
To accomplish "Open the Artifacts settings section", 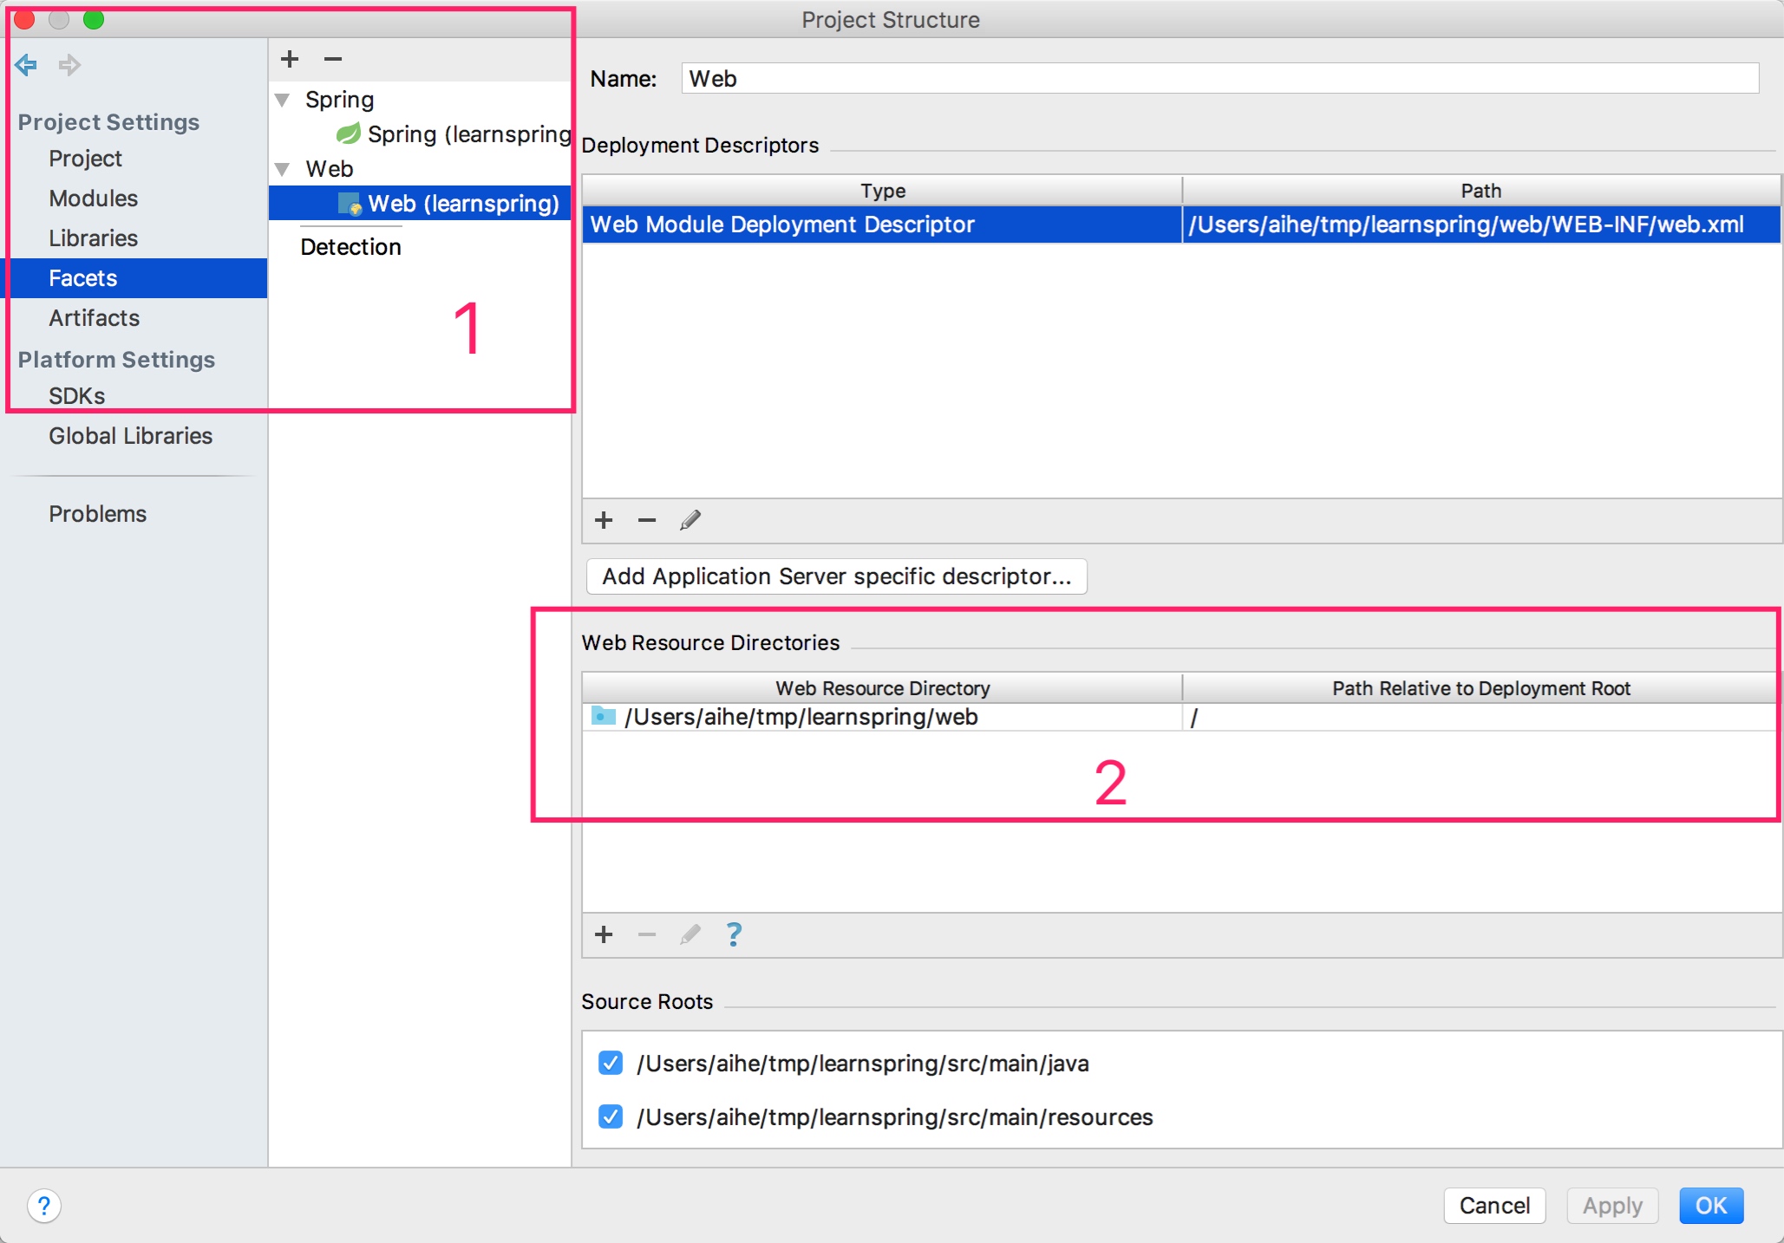I will tap(94, 318).
